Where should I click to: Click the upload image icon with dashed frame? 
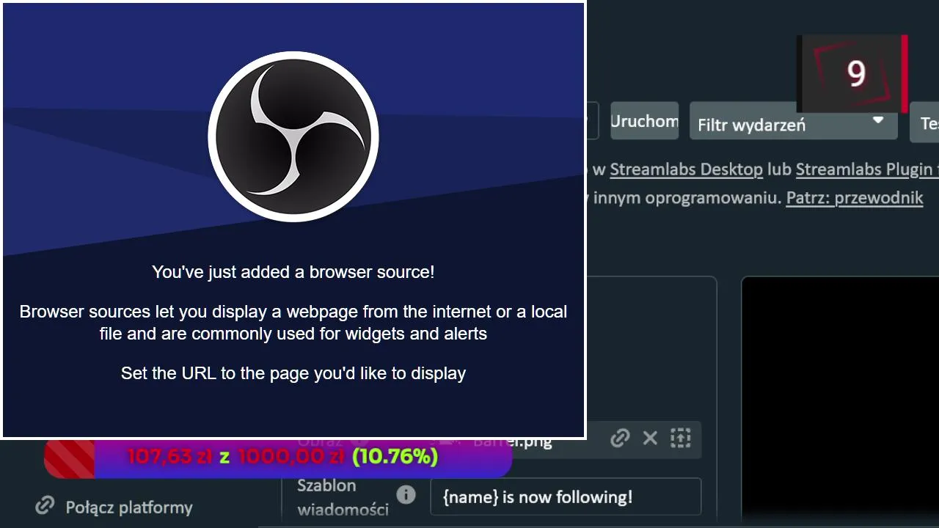pos(681,439)
